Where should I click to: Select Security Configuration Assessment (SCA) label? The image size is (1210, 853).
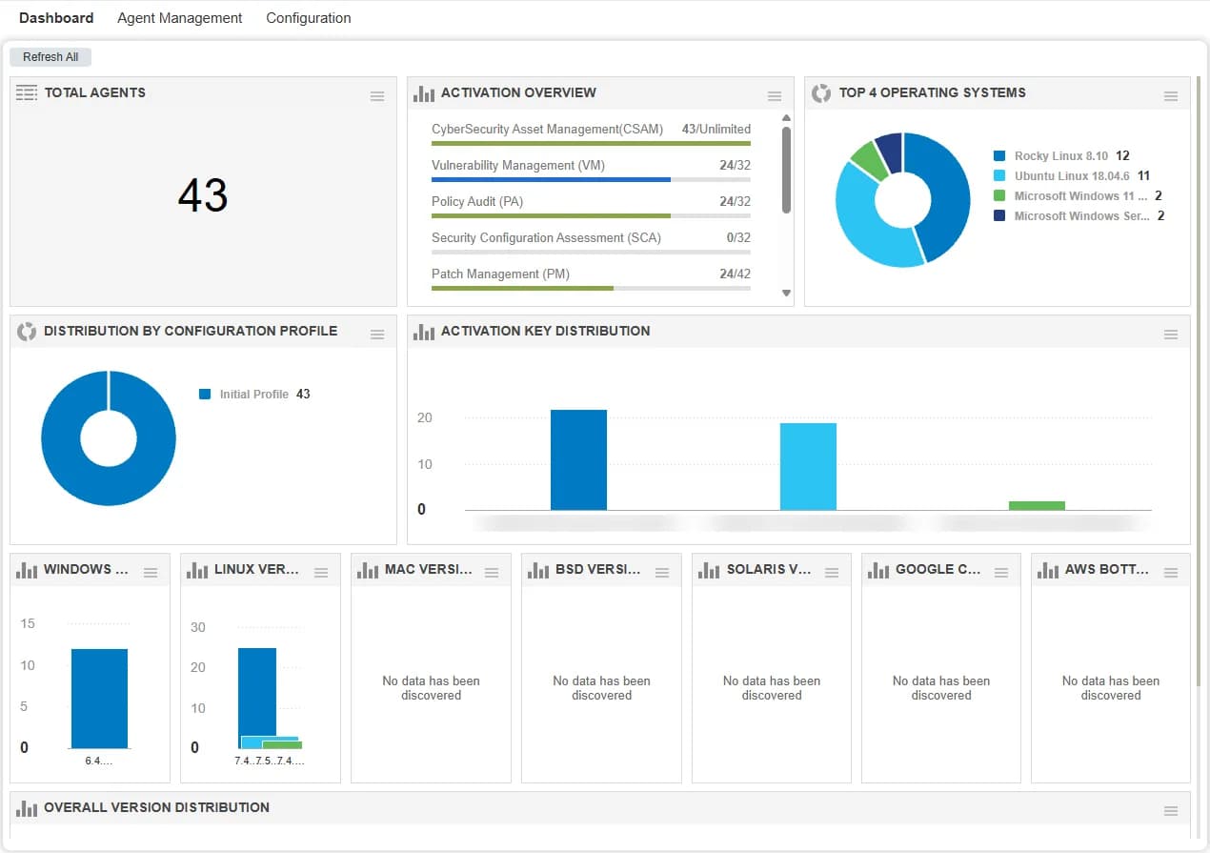coord(546,237)
